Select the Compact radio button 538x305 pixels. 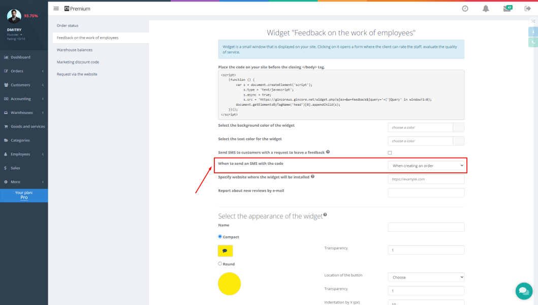pyautogui.click(x=220, y=236)
